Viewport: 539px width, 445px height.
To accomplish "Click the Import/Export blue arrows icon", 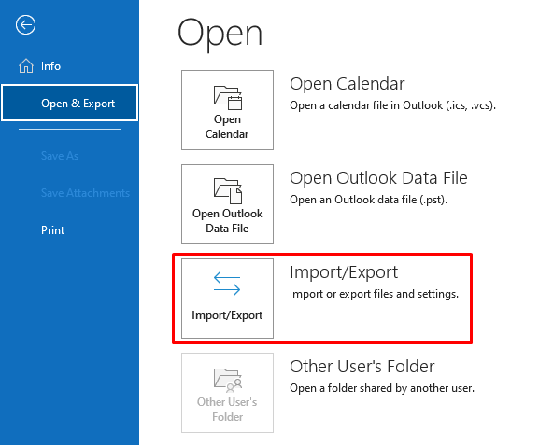I will (x=227, y=284).
